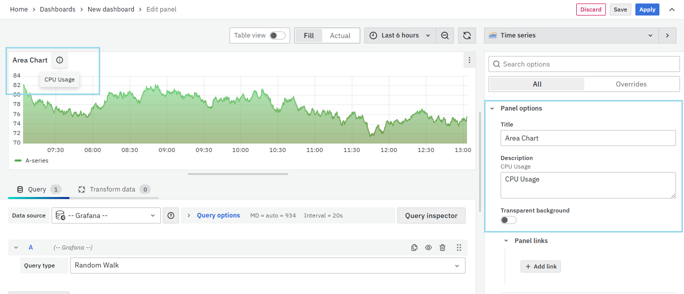Click the panel description info icon

pos(60,60)
